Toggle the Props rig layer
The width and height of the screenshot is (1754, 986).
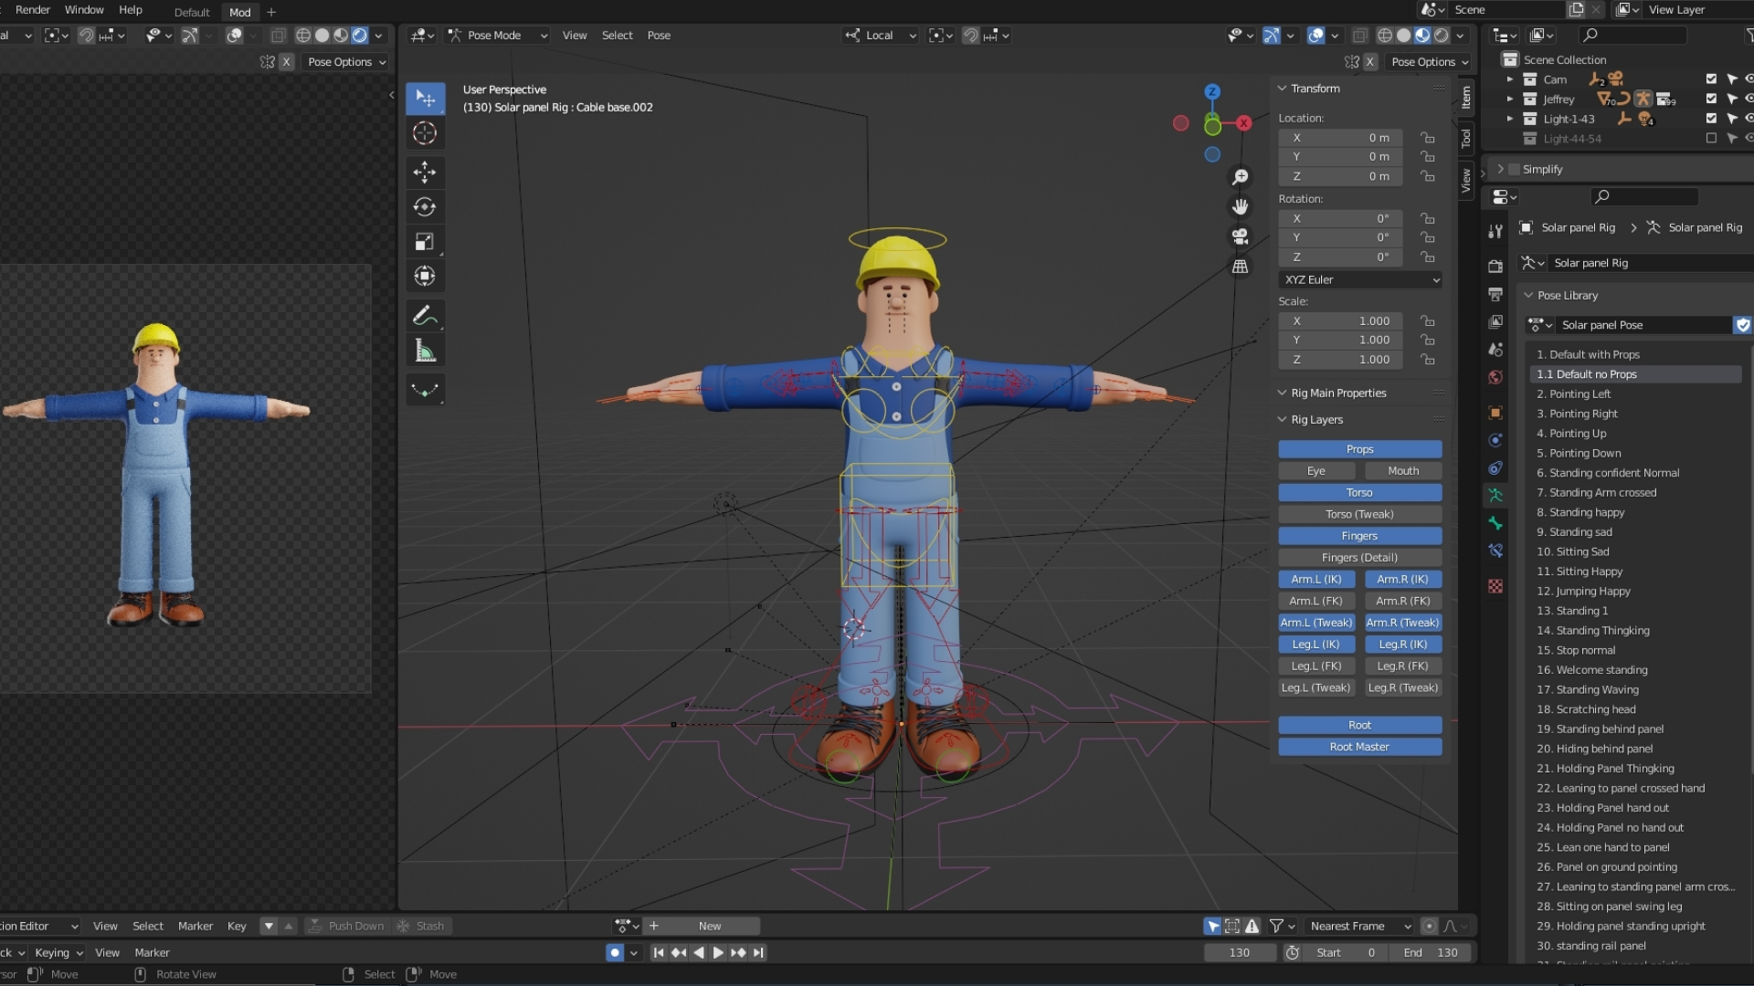(1359, 449)
